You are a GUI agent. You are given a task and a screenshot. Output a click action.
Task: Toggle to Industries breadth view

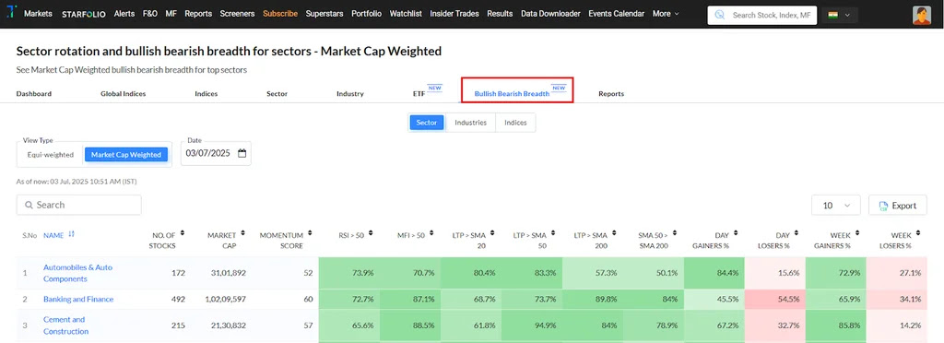coord(471,122)
